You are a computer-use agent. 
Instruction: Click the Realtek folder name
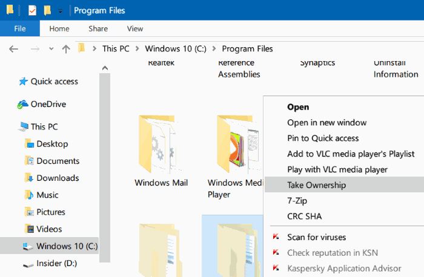coord(161,63)
